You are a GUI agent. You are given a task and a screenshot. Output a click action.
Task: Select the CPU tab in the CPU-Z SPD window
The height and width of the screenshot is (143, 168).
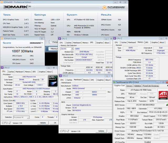tap(61, 43)
